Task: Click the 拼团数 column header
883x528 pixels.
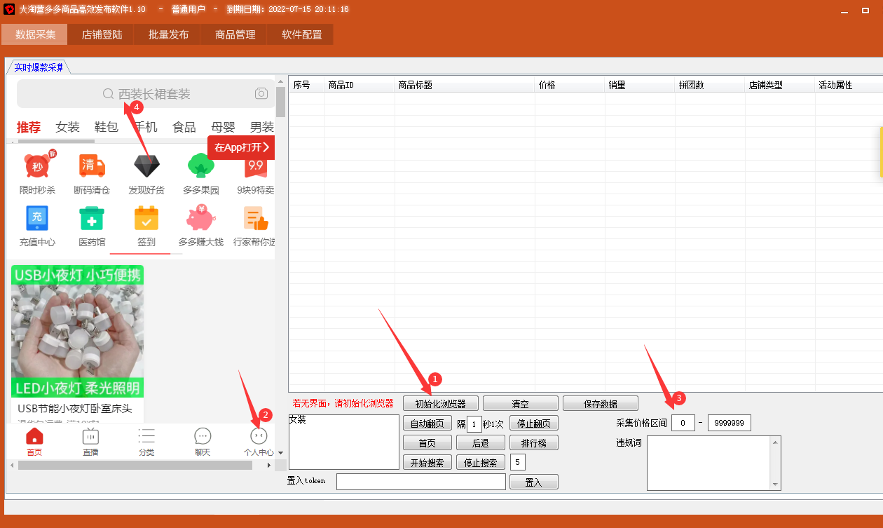Action: point(710,85)
